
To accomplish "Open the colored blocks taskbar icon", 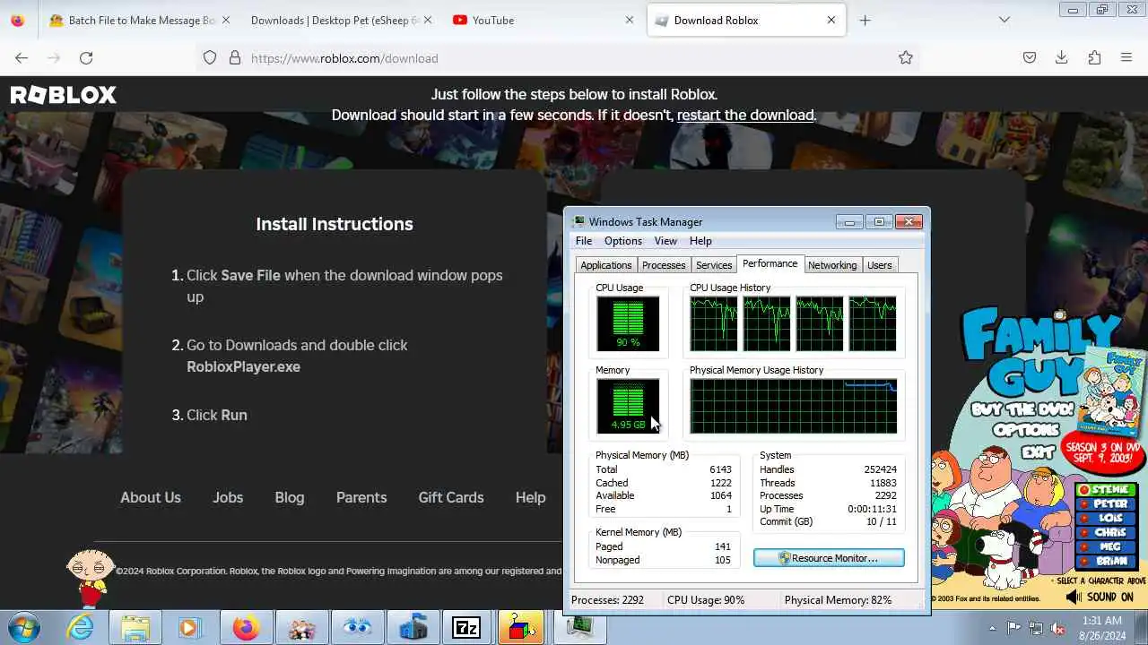I will 521,628.
